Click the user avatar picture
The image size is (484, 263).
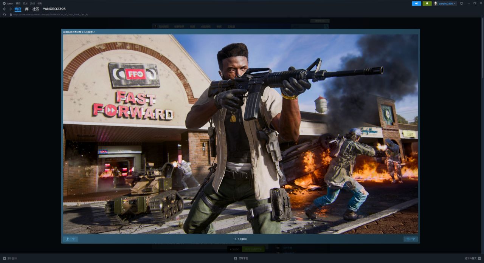[436, 3]
